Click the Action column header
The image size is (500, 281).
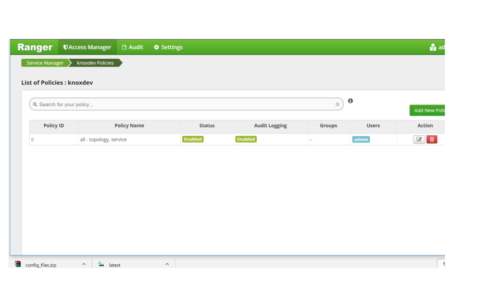[425, 125]
